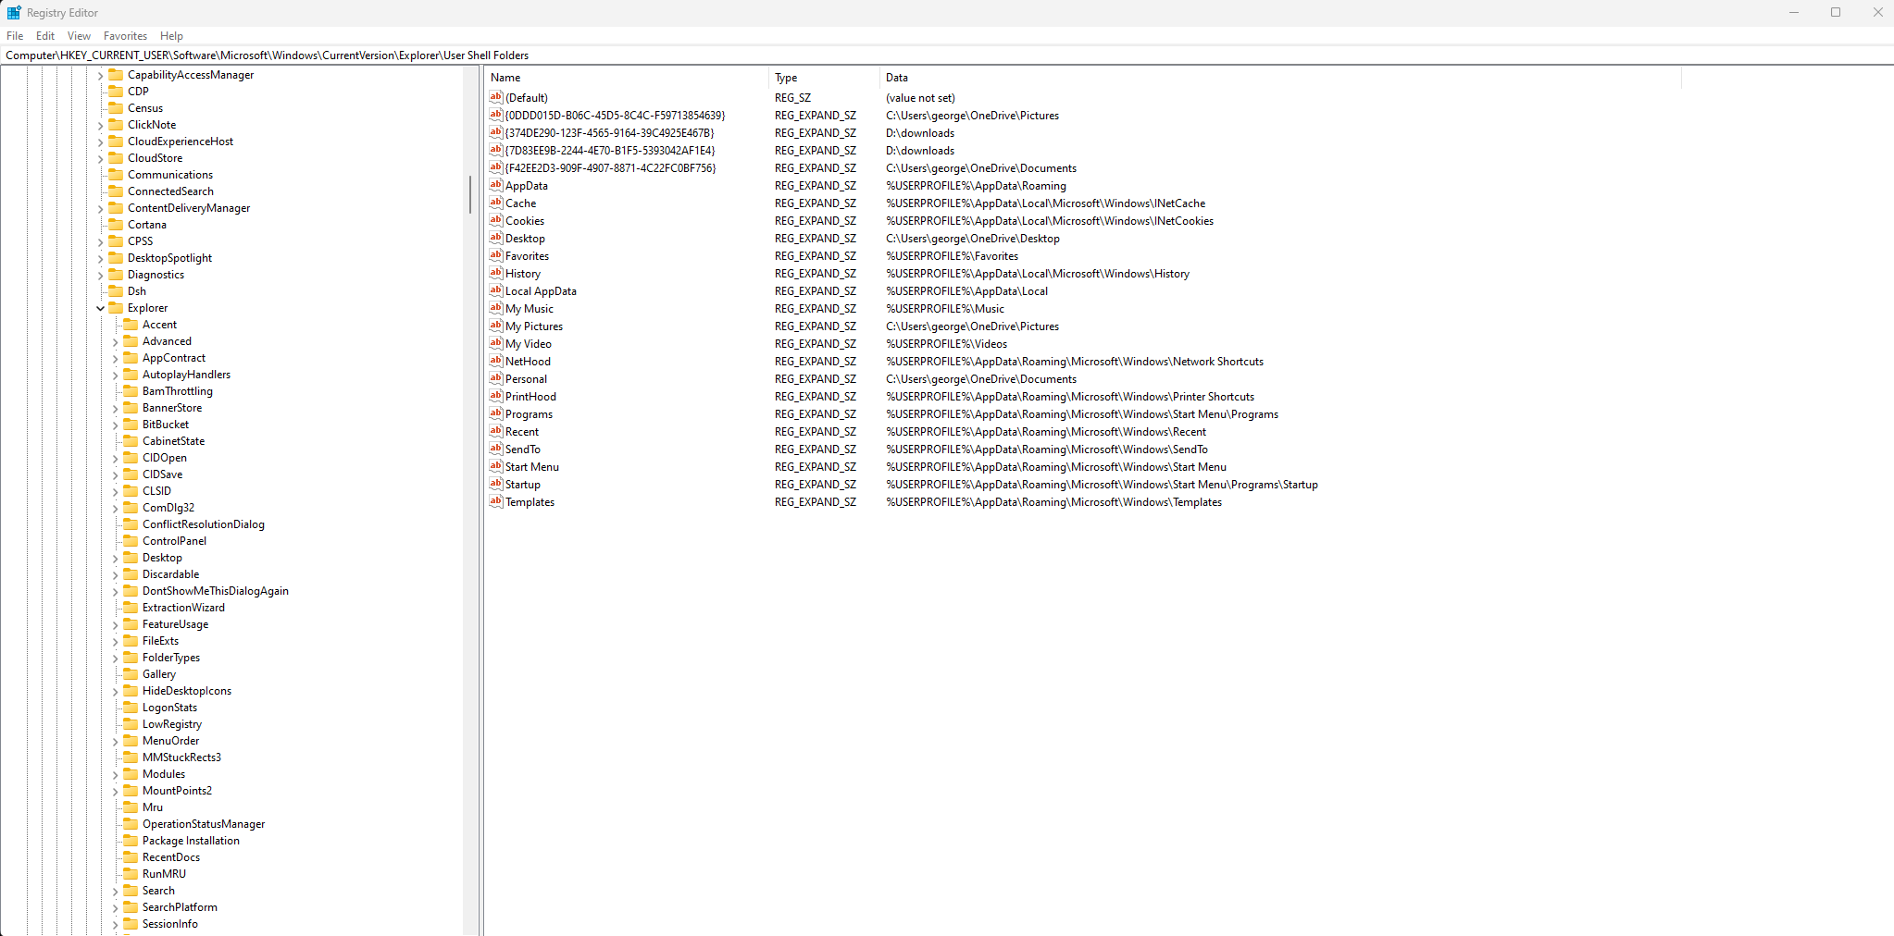Viewport: 1894px width, 936px height.
Task: Select the ConflictResolutionDialog key
Action: pos(203,524)
